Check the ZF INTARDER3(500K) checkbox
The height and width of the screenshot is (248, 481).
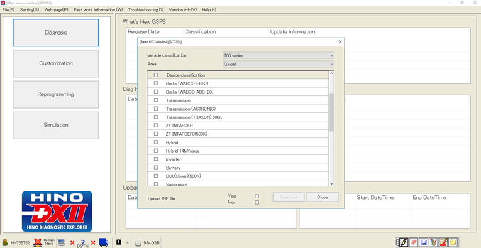coord(156,134)
